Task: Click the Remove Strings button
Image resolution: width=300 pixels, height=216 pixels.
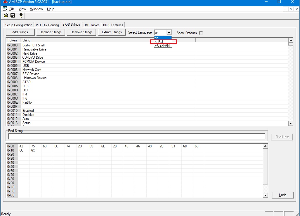Action: [x=81, y=32]
